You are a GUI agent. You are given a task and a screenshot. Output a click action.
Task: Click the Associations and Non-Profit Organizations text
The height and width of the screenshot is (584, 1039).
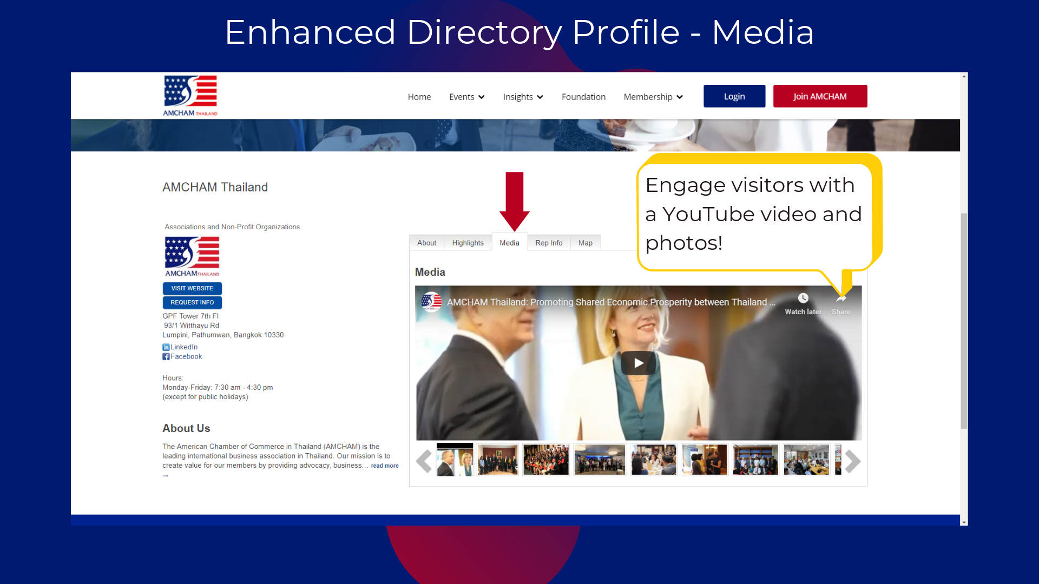click(x=232, y=227)
